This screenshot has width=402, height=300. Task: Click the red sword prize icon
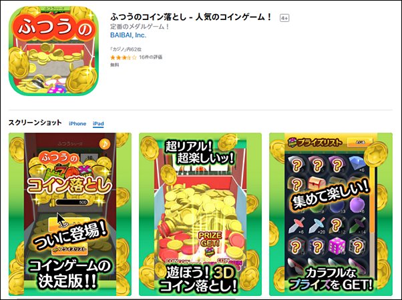296,225
